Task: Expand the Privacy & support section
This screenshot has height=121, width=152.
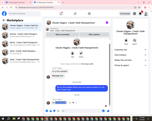Action: click(x=130, y=65)
